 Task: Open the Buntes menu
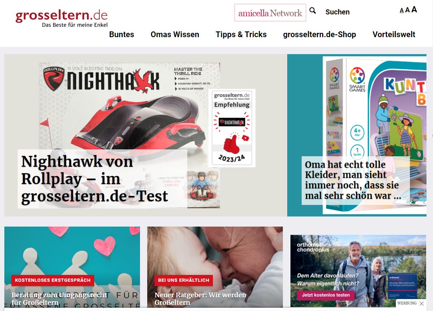pos(122,35)
